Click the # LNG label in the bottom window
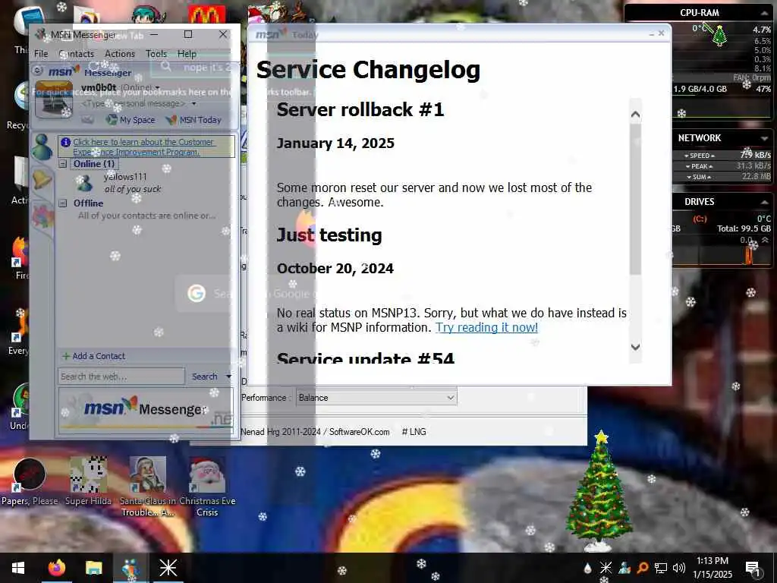The height and width of the screenshot is (583, 777). [x=414, y=432]
